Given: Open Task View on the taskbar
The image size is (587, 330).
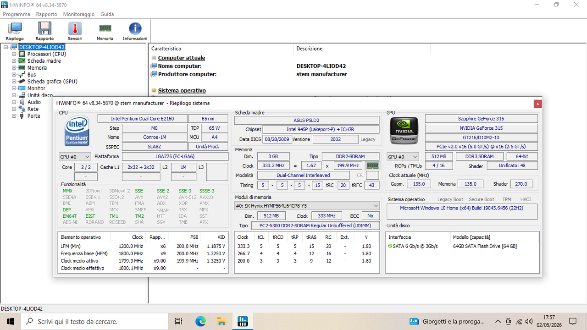Looking at the screenshot, I should click(x=179, y=321).
